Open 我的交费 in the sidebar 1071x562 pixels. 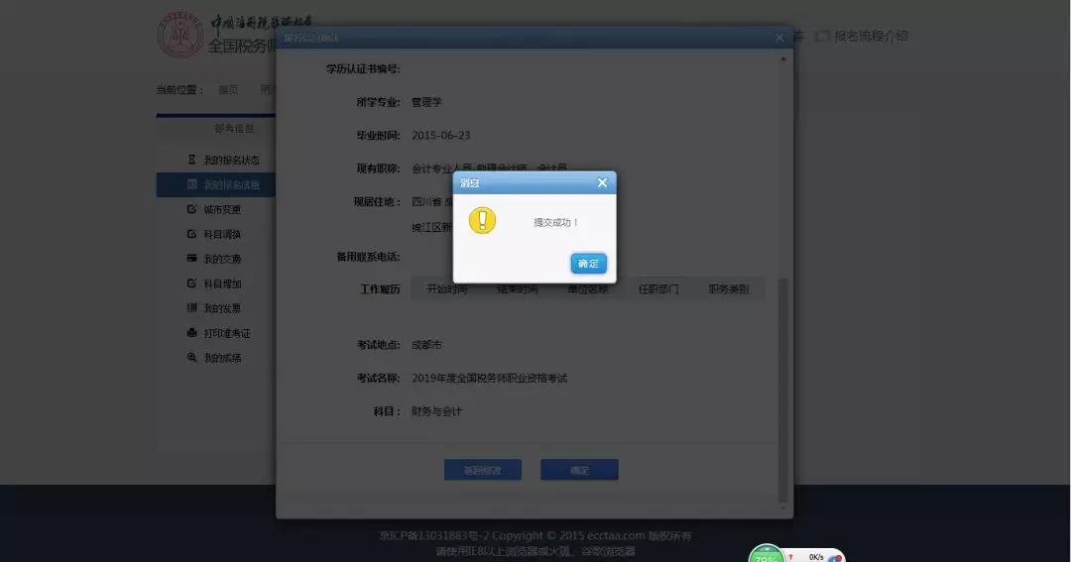click(x=222, y=259)
